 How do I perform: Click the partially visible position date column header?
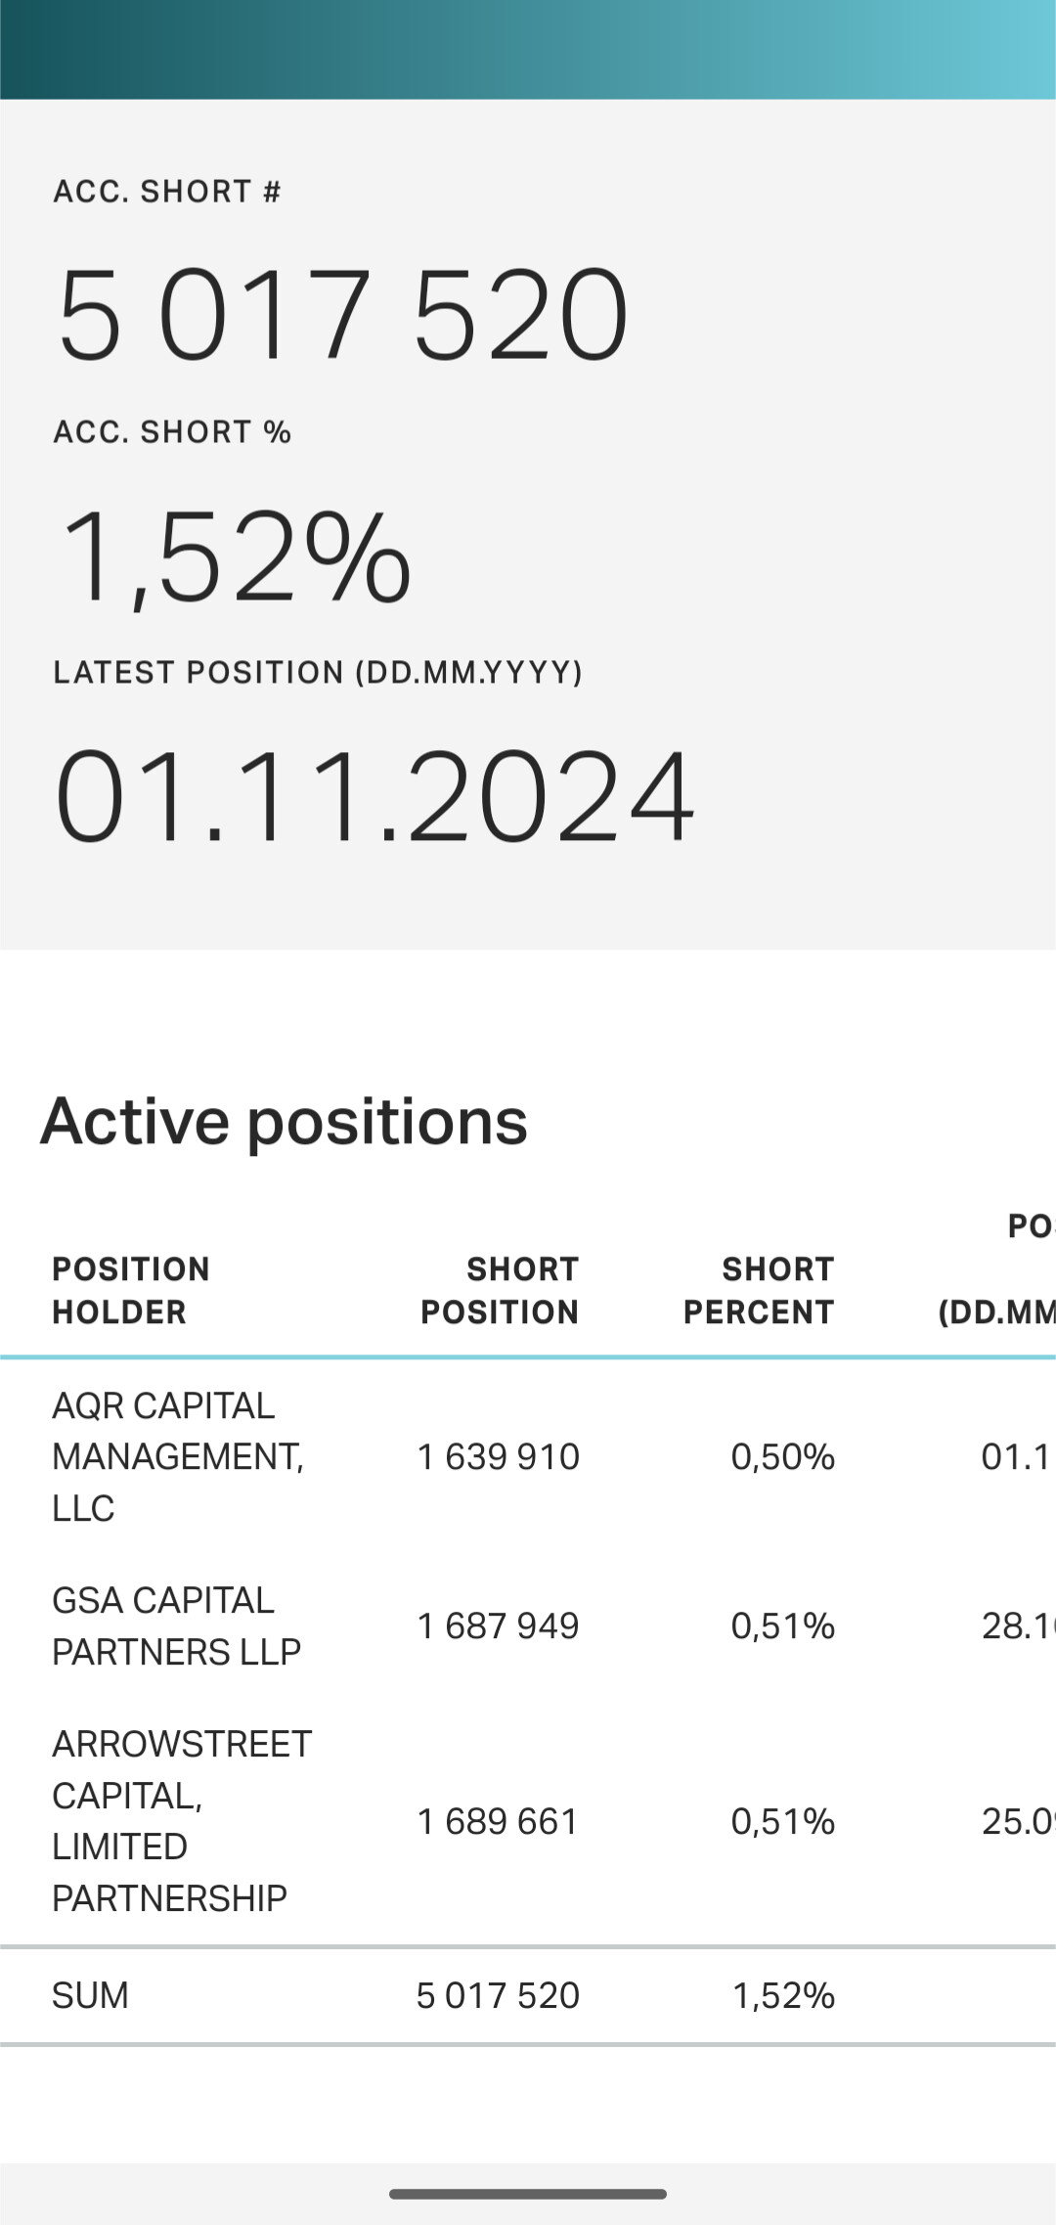(x=997, y=1268)
